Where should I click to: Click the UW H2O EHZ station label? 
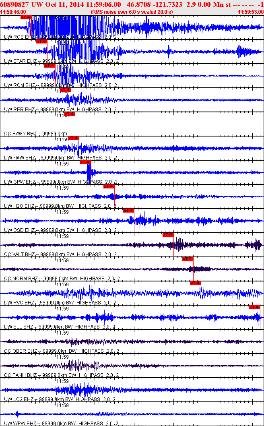[x=20, y=206]
